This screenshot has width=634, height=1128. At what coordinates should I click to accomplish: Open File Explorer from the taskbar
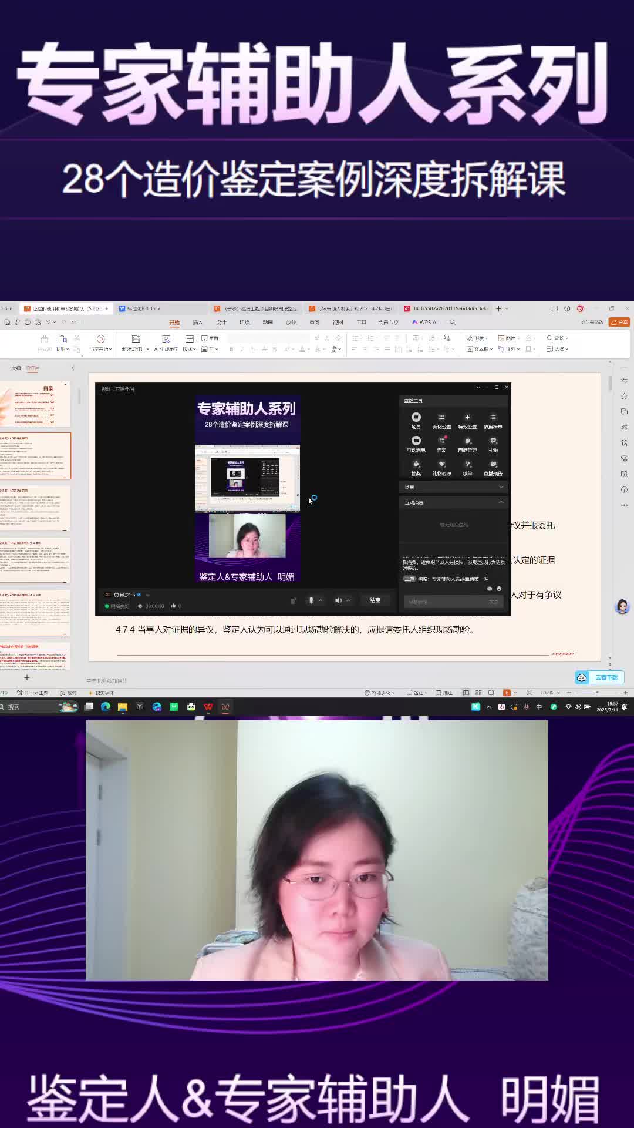tap(123, 707)
